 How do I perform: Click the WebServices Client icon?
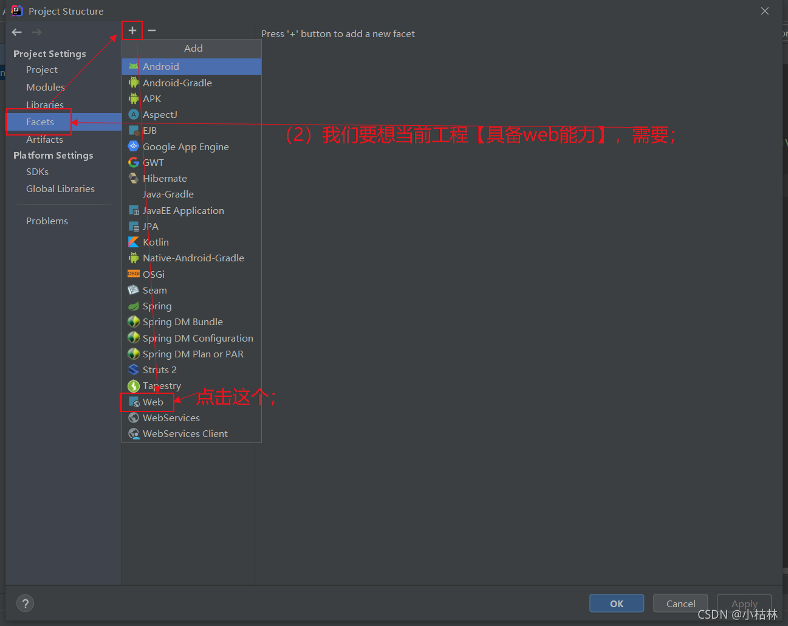coord(134,433)
